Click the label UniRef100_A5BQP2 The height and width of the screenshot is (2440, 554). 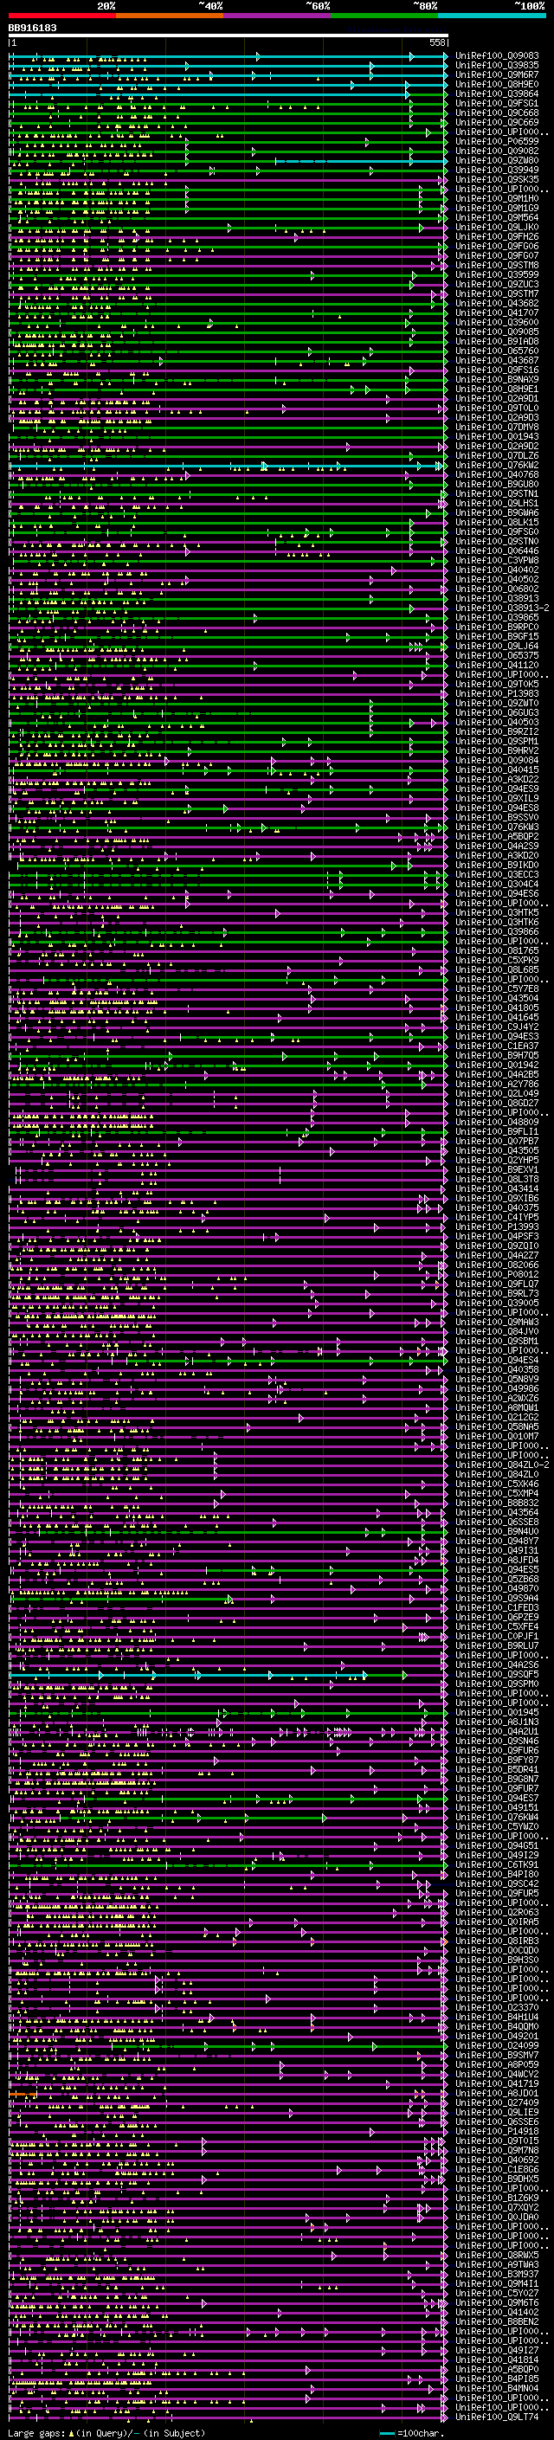click(497, 836)
